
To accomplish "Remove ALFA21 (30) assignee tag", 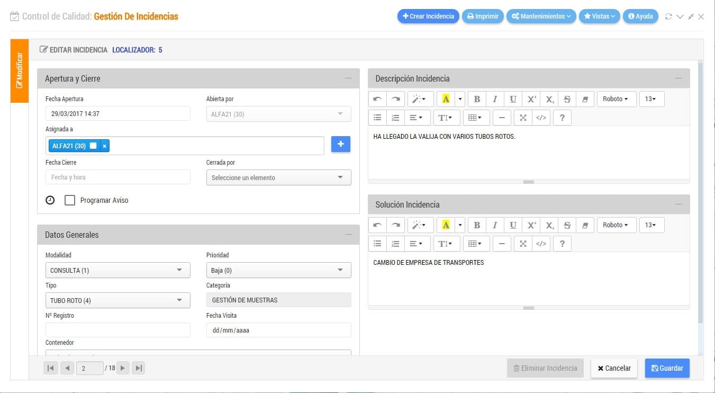I will tap(104, 146).
